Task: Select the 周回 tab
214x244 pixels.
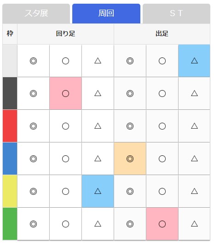Action: coord(106,13)
